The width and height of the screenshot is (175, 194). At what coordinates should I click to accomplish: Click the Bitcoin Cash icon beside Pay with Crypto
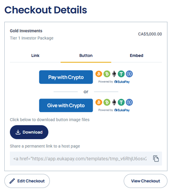click(107, 74)
